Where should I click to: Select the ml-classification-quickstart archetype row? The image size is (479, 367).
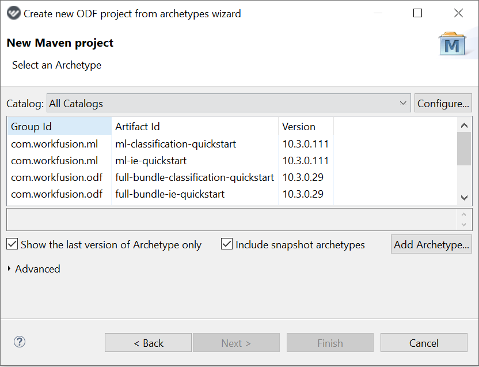[232, 143]
